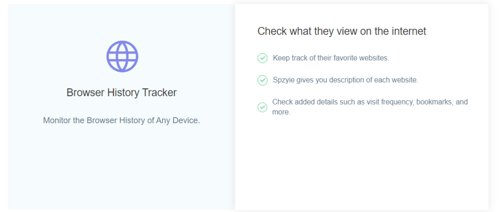499x212 pixels.
Task: Click 'Check what they view on the internet' heading
Action: (x=342, y=31)
